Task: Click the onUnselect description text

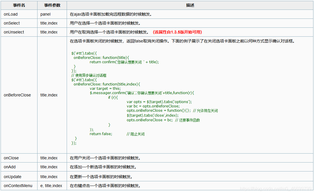Action: click(x=109, y=32)
